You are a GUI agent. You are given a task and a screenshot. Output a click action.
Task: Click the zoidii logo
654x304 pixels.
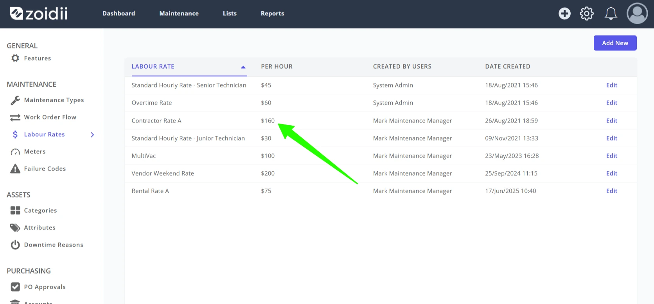click(x=39, y=14)
